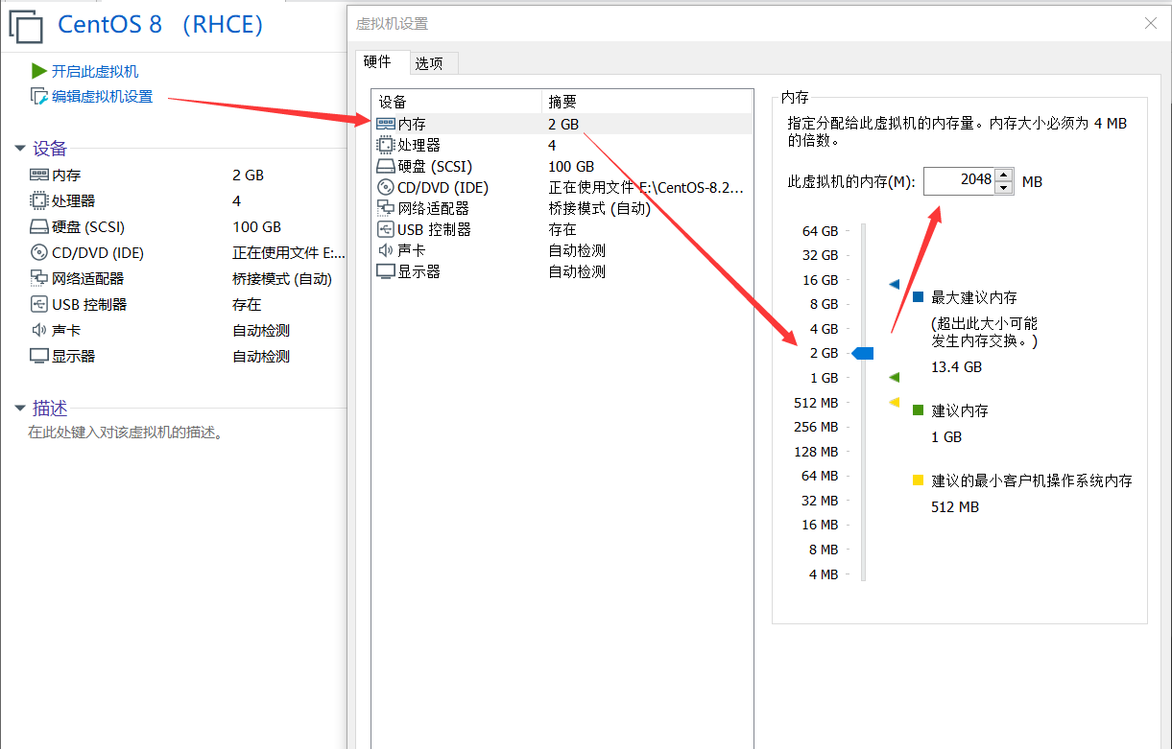Click 桥接模式 (自动) summary in settings list
1172x749 pixels.
(599, 209)
